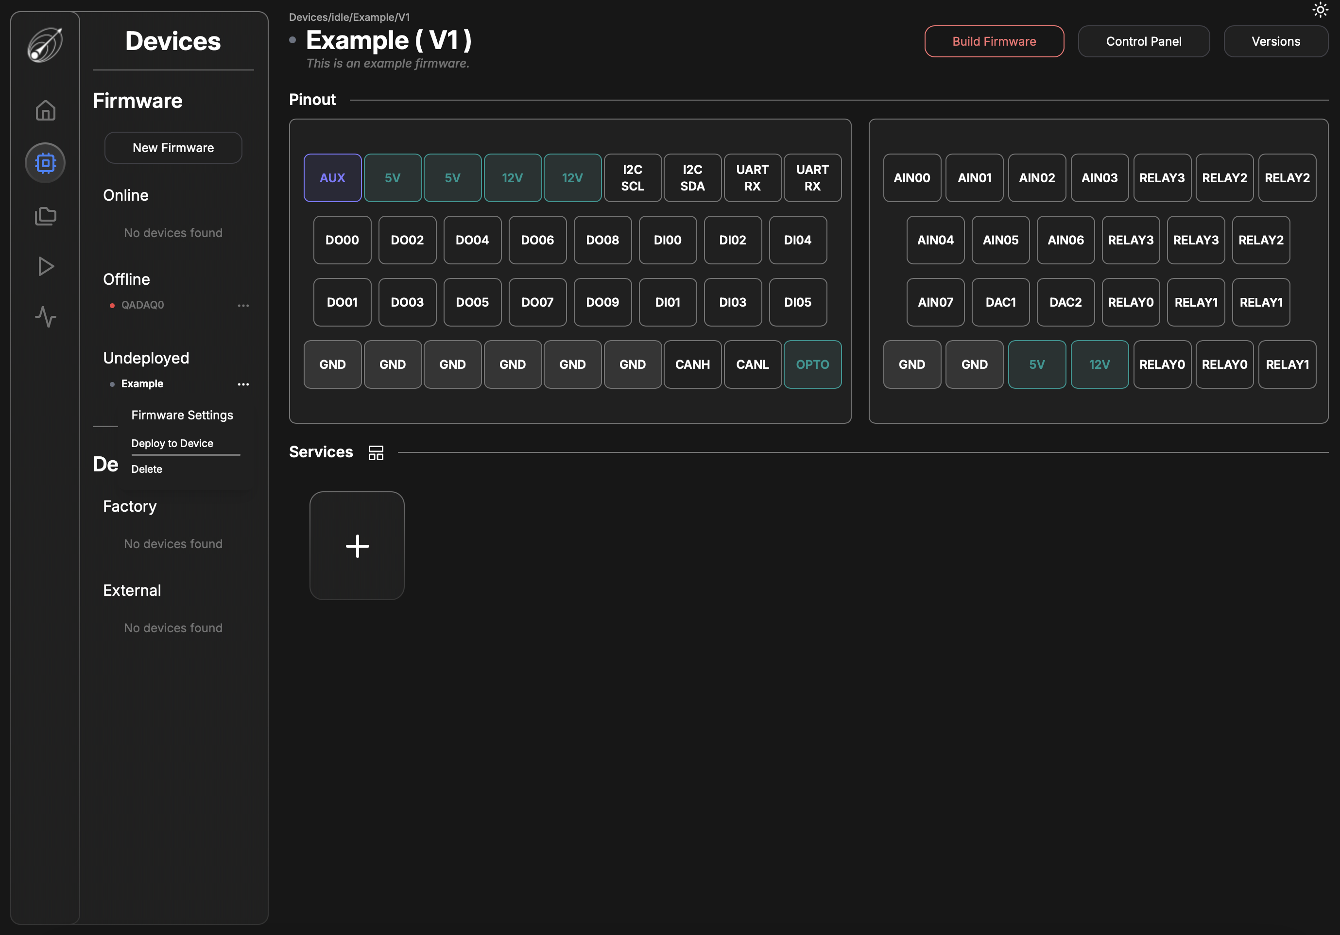
Task: Select the CANH pin
Action: (692, 364)
